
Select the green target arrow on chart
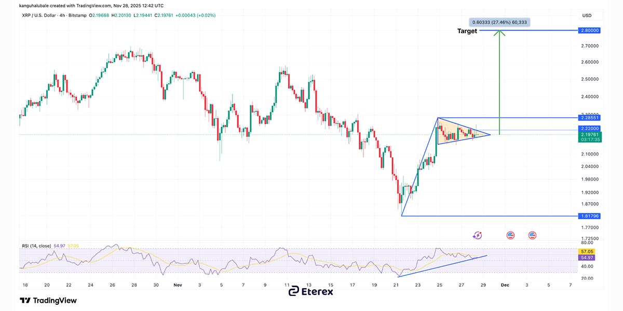499,83
